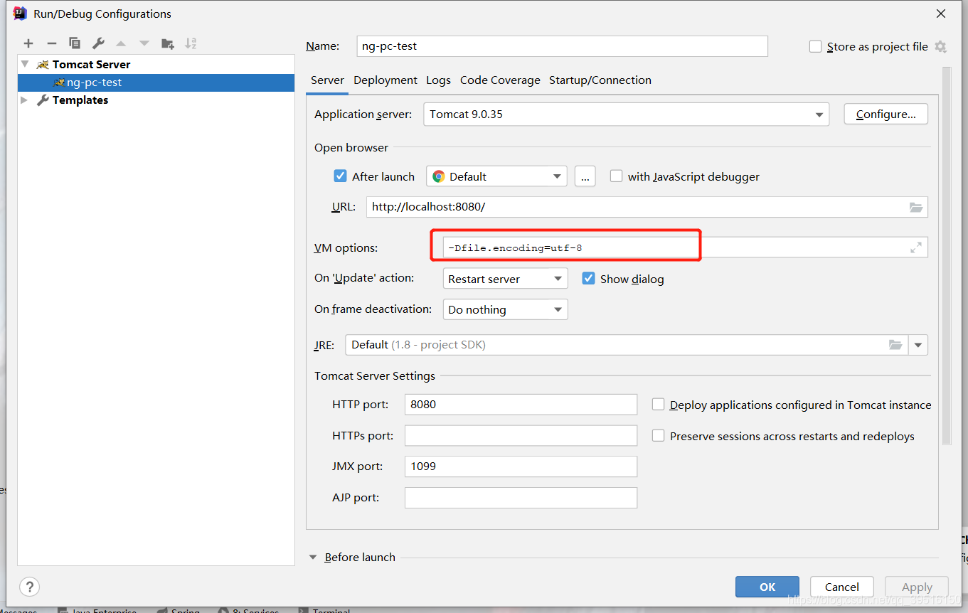The height and width of the screenshot is (613, 968).
Task: Switch to the Code Coverage tab
Action: click(500, 80)
